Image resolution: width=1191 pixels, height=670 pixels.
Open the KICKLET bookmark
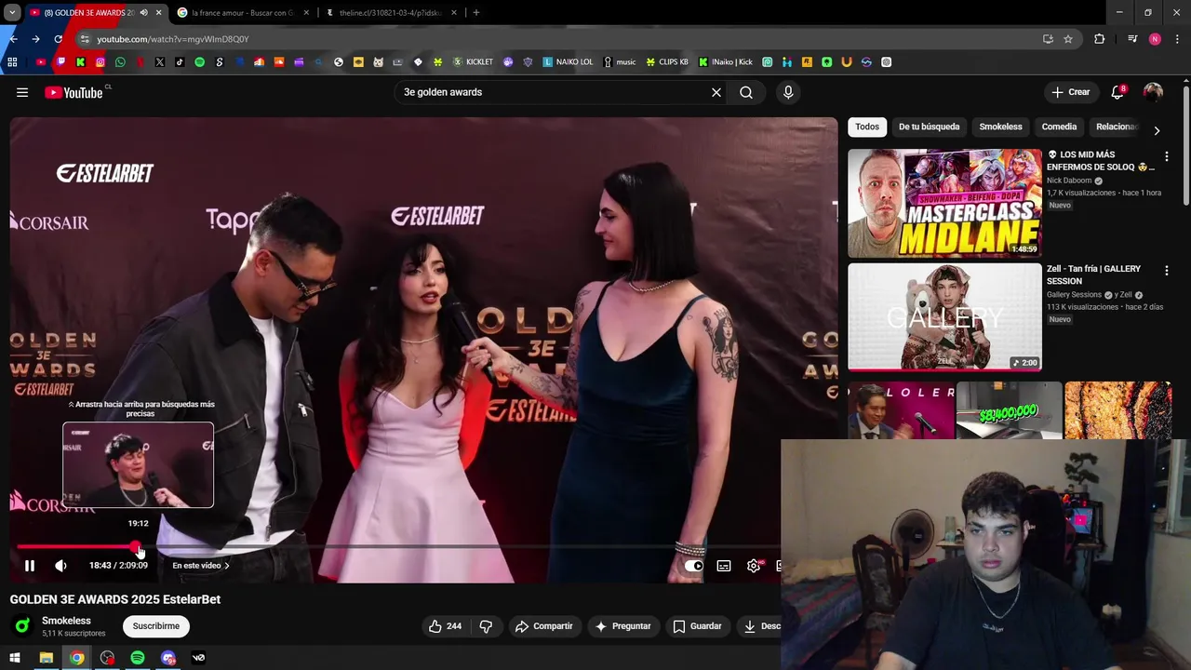click(473, 62)
